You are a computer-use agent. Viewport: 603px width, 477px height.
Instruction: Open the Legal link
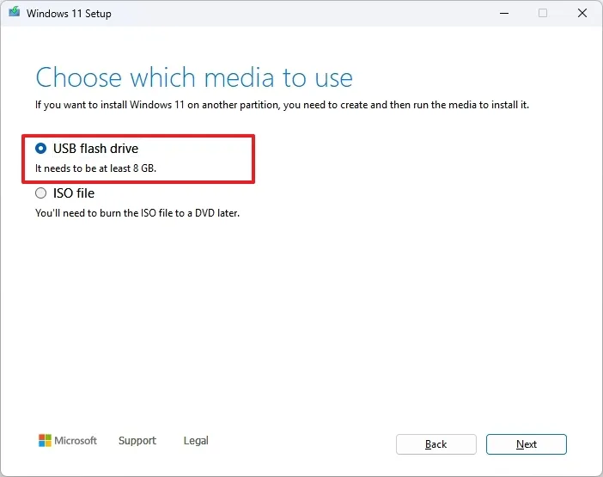pyautogui.click(x=196, y=441)
